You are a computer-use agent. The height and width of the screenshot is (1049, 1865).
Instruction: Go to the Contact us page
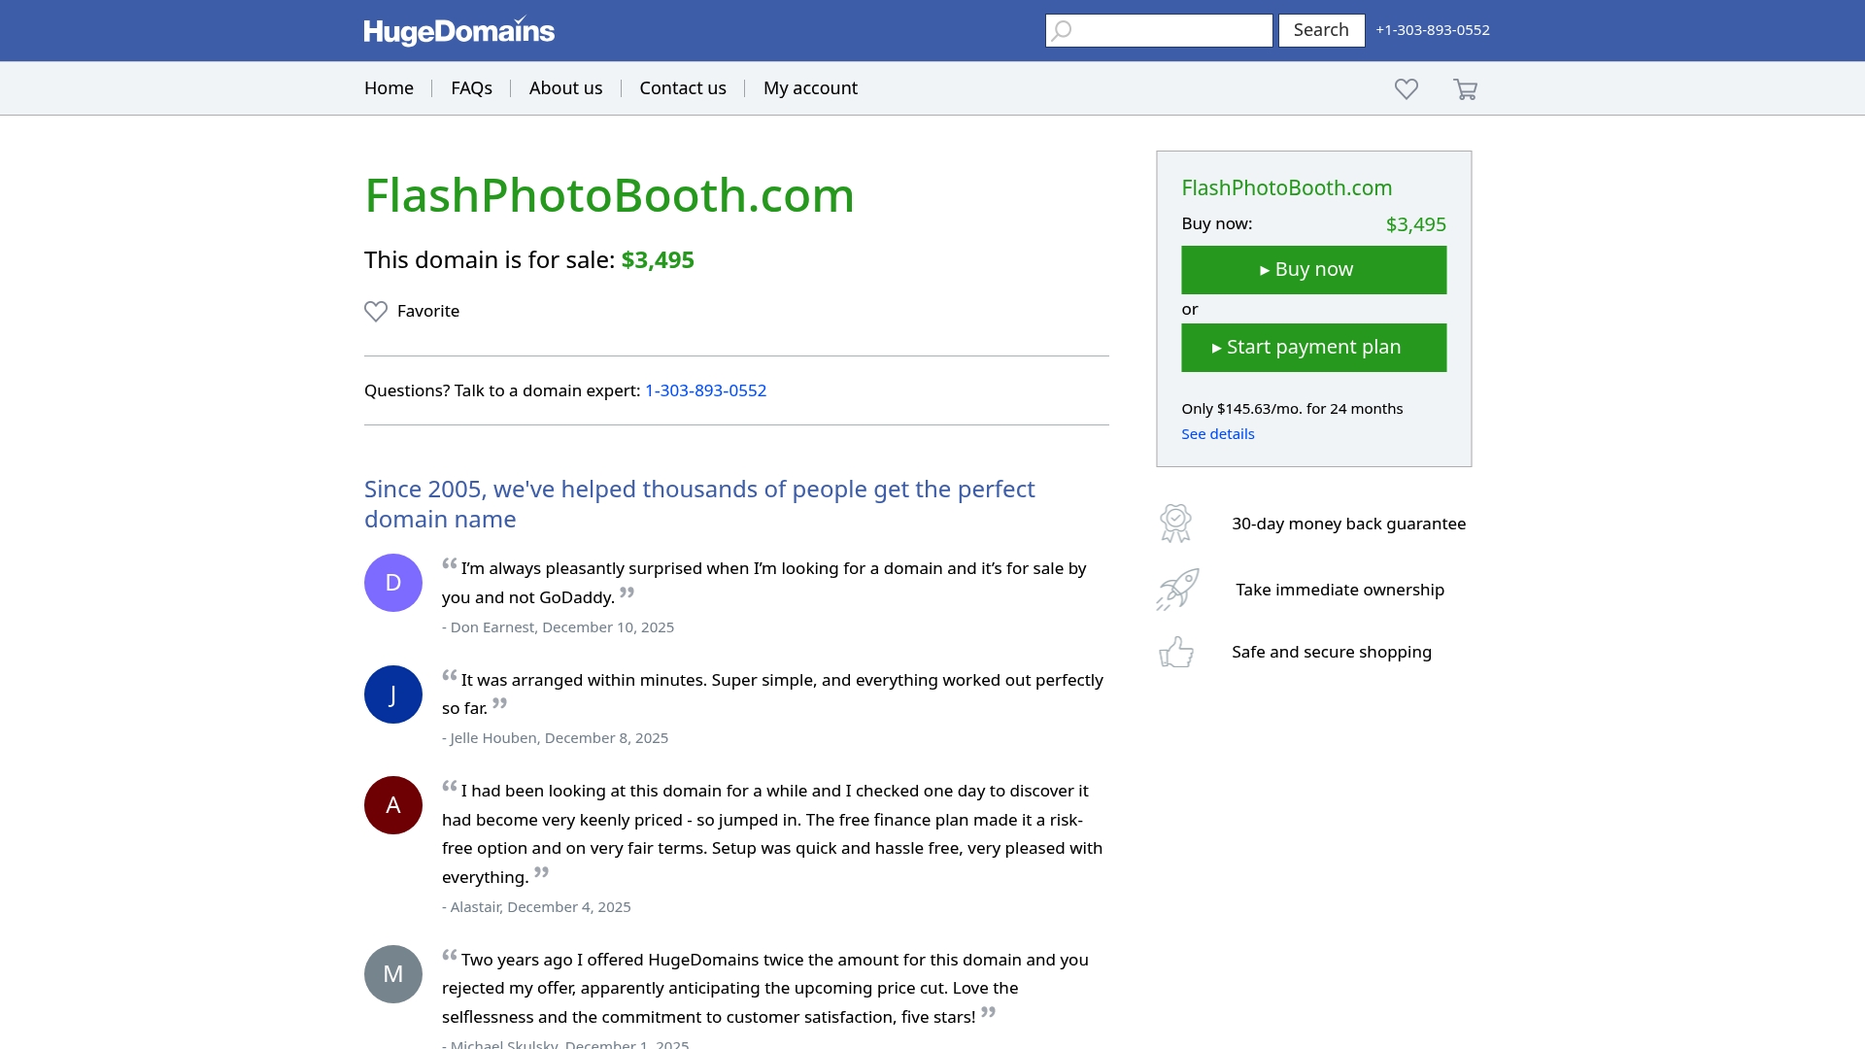[682, 87]
